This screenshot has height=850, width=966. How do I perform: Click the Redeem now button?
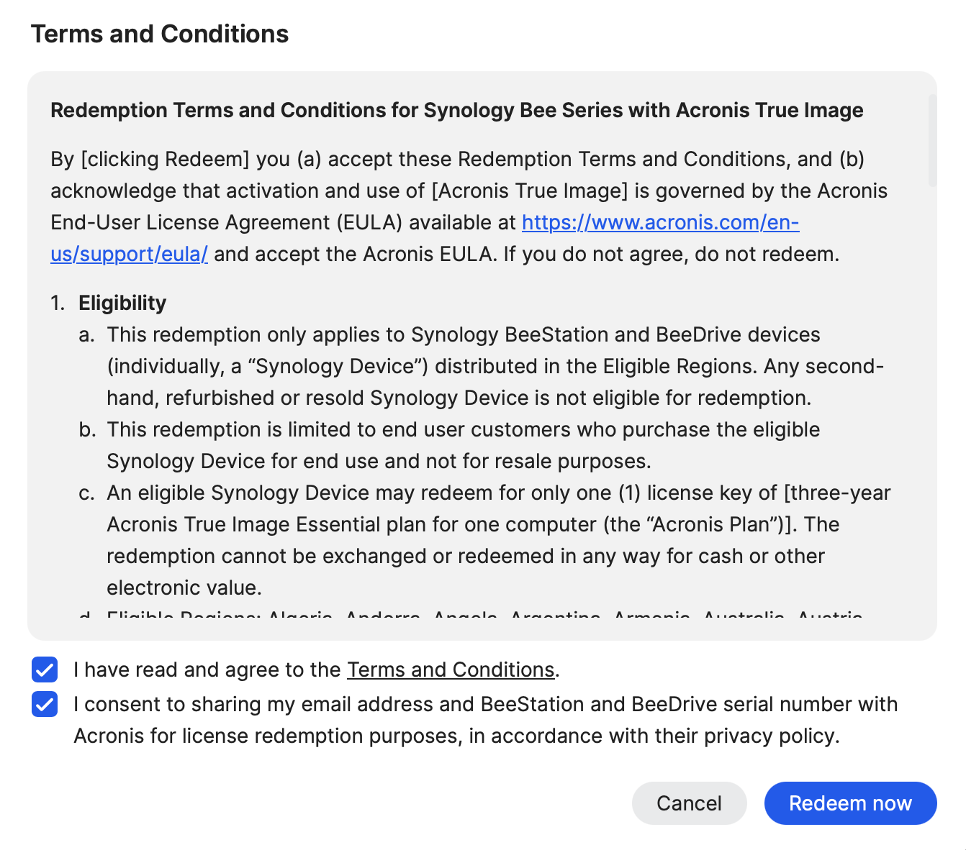[850, 803]
